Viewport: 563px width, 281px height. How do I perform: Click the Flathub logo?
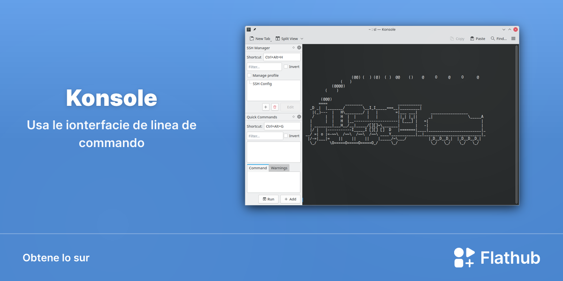pos(497,258)
